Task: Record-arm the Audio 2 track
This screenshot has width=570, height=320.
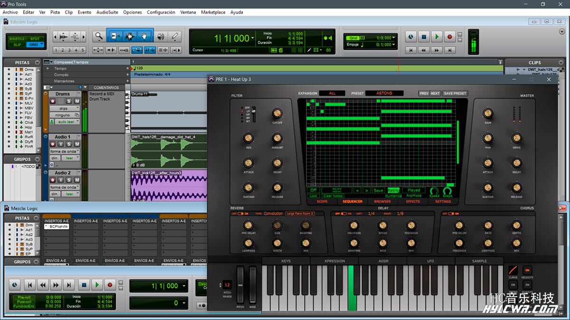Action: [53, 180]
